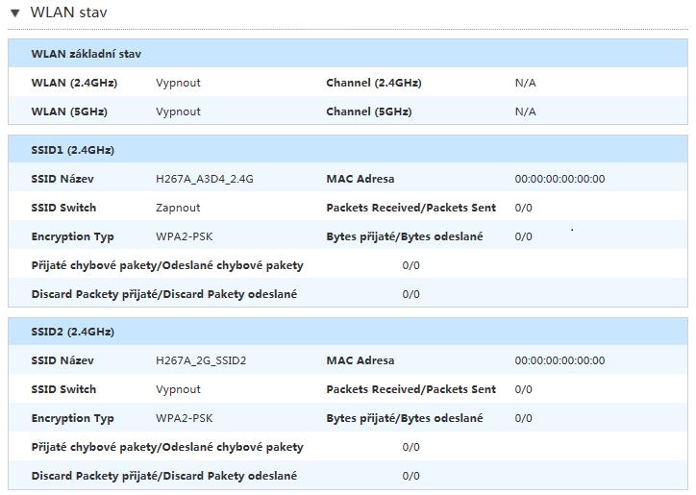Click Encryption Typ label in SSID2
The width and height of the screenshot is (696, 495).
point(72,418)
